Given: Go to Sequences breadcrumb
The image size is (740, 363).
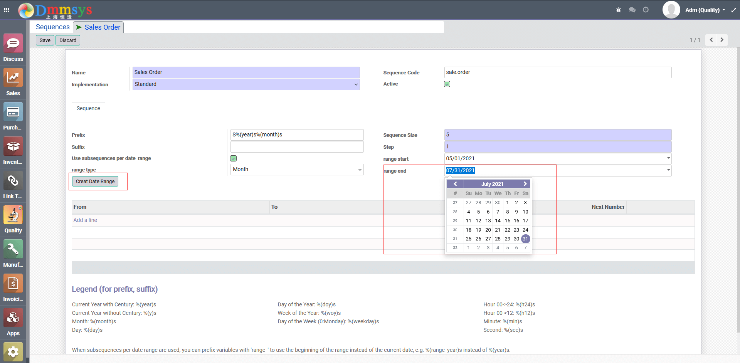Looking at the screenshot, I should coord(53,27).
